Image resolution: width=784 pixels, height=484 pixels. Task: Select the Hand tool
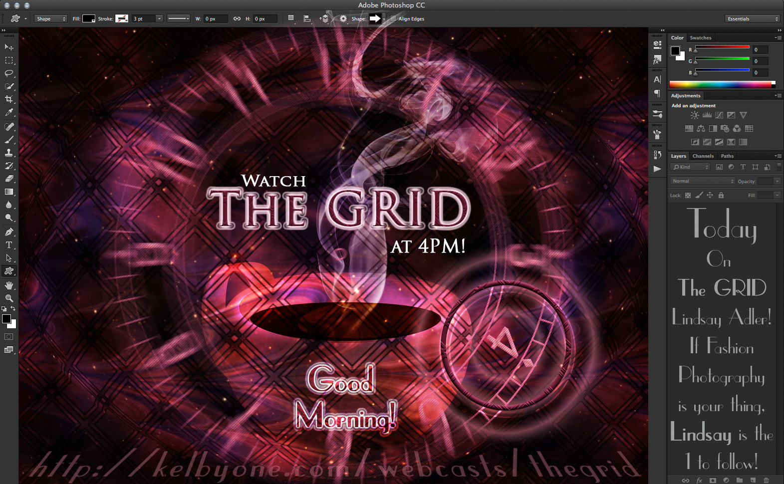click(x=9, y=285)
